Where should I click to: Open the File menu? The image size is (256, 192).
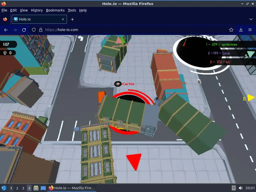(x=4, y=10)
